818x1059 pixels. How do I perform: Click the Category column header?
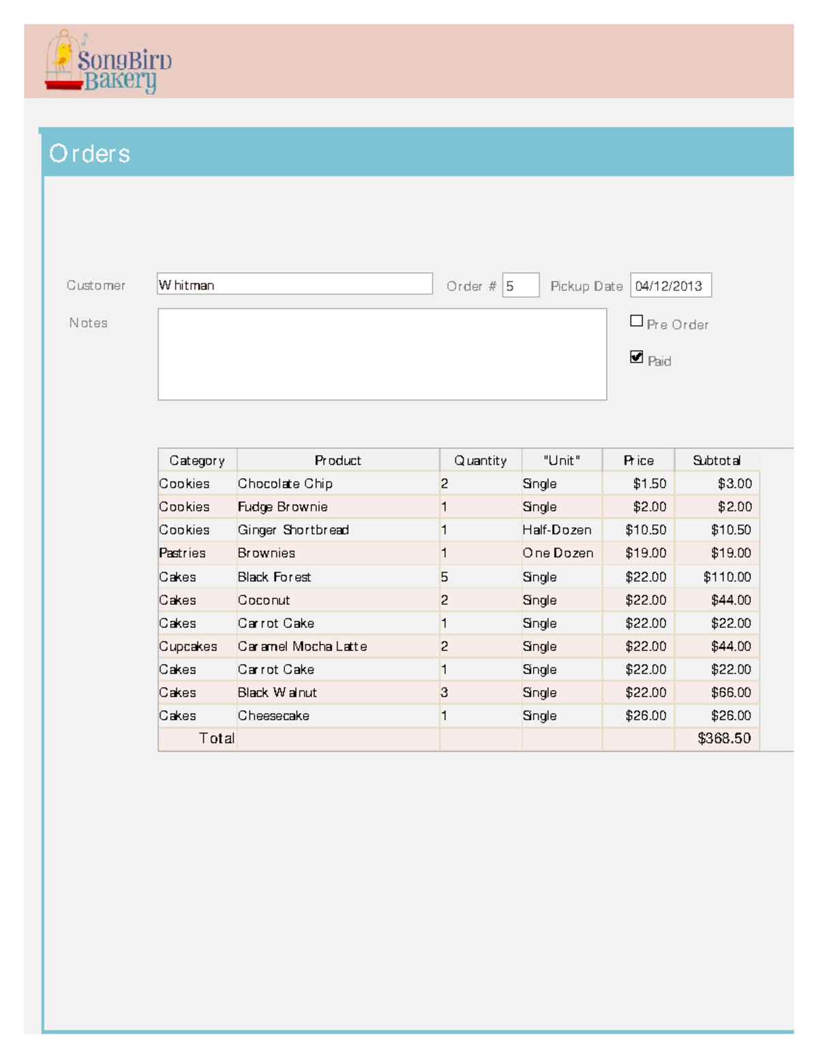pos(197,460)
